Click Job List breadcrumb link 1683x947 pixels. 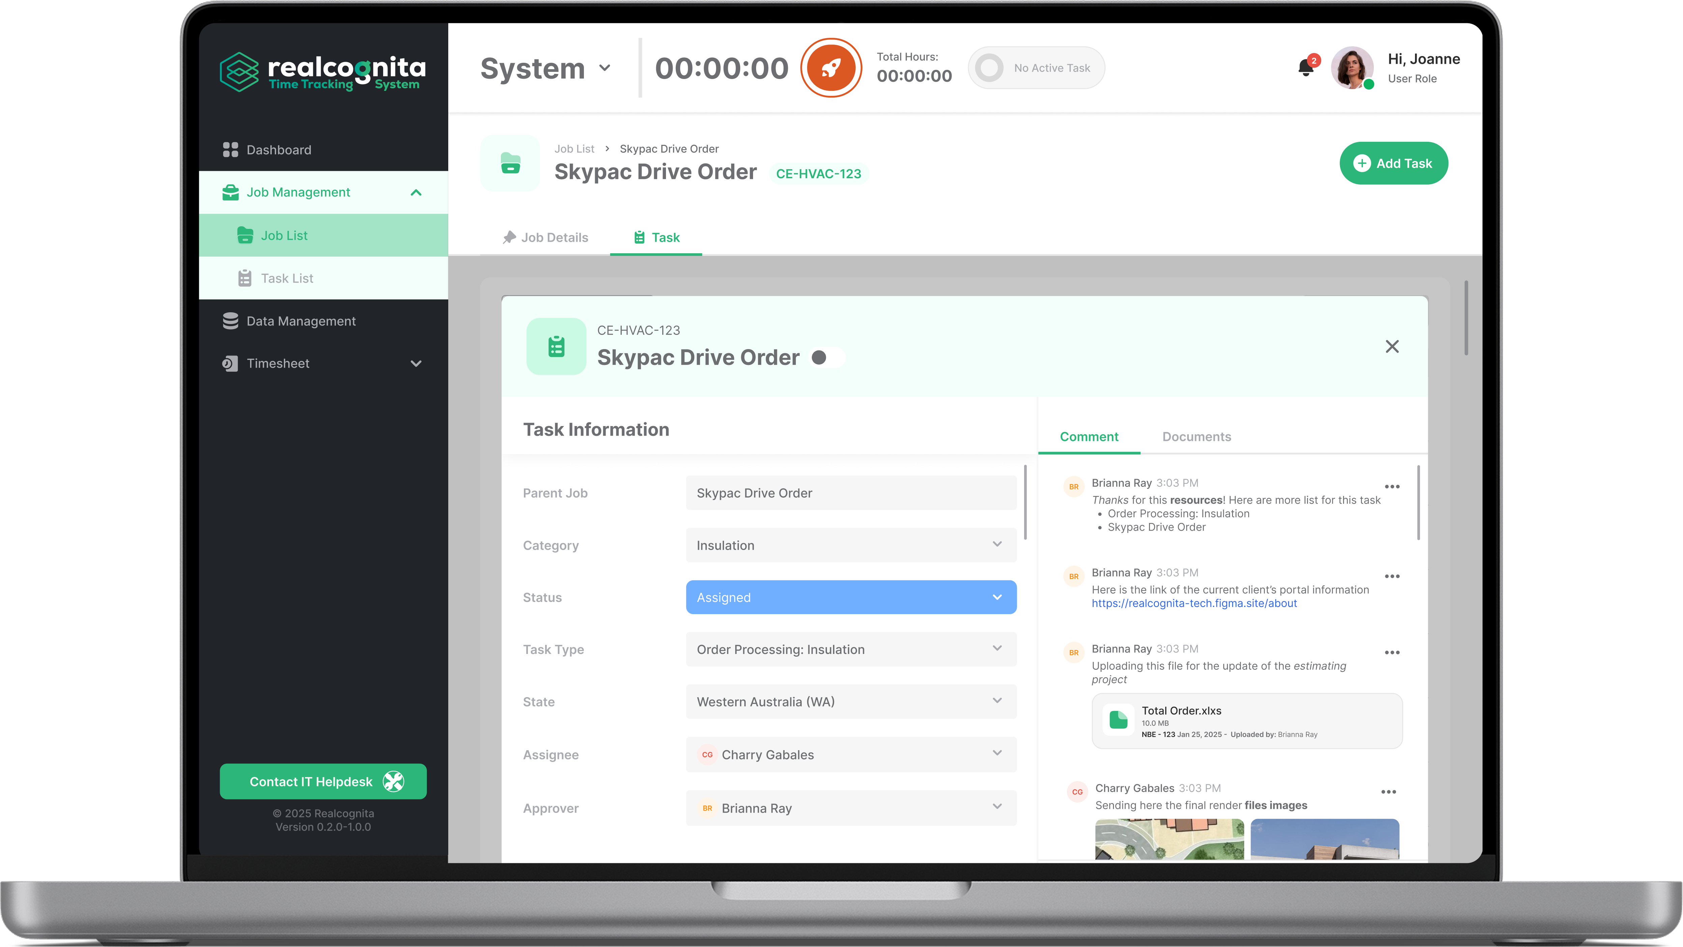[x=574, y=149]
